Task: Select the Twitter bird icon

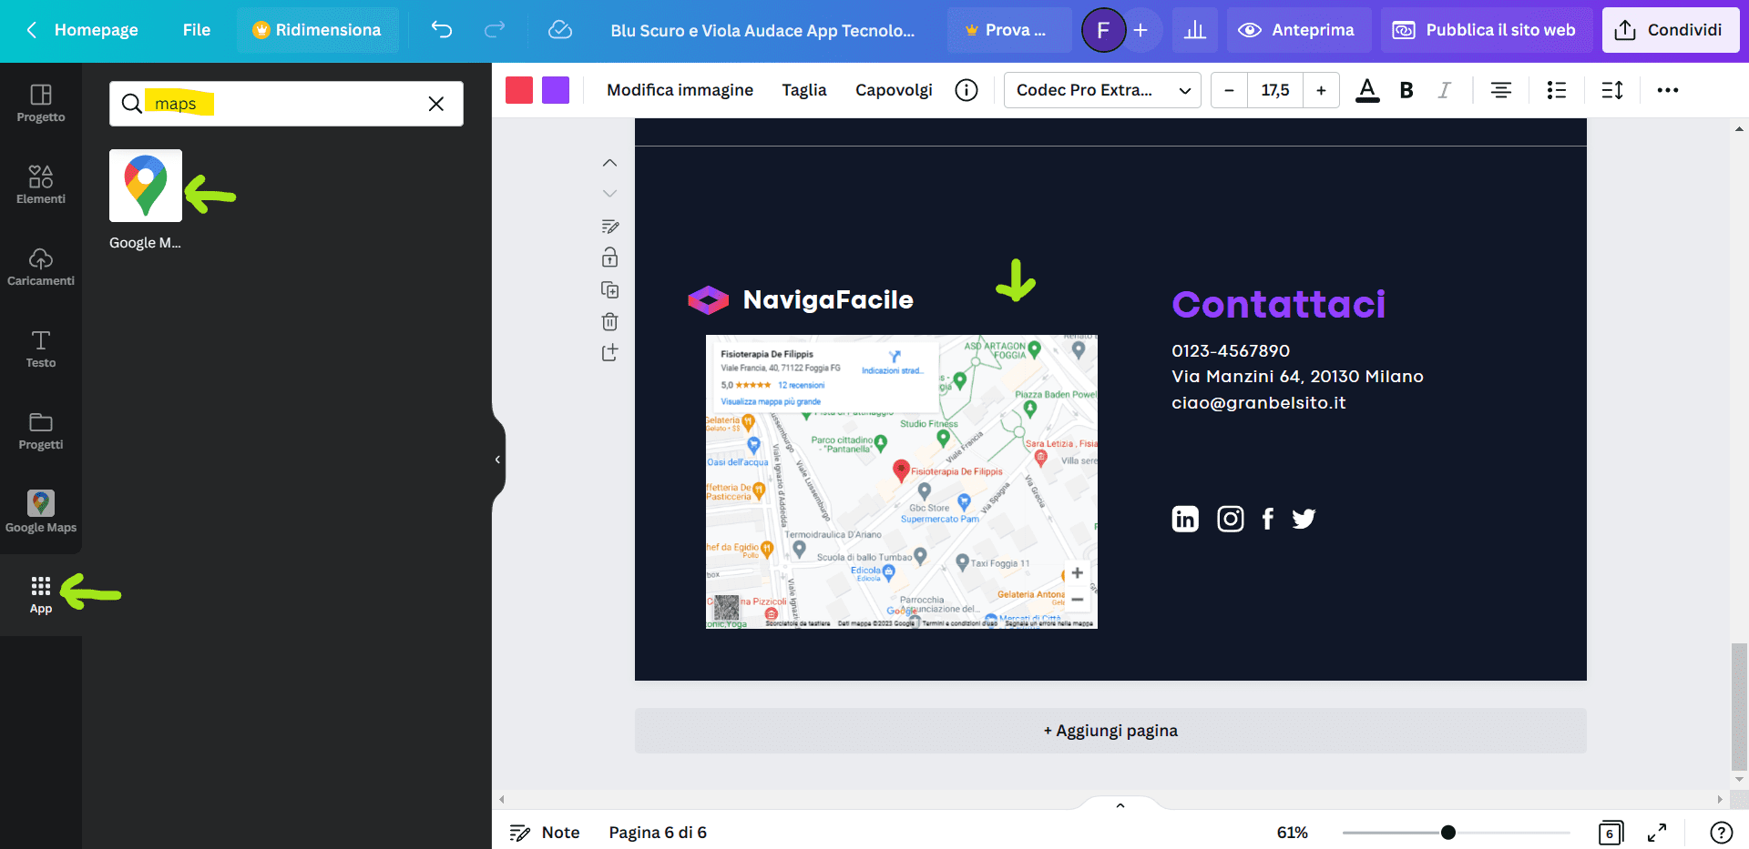Action: [x=1304, y=519]
